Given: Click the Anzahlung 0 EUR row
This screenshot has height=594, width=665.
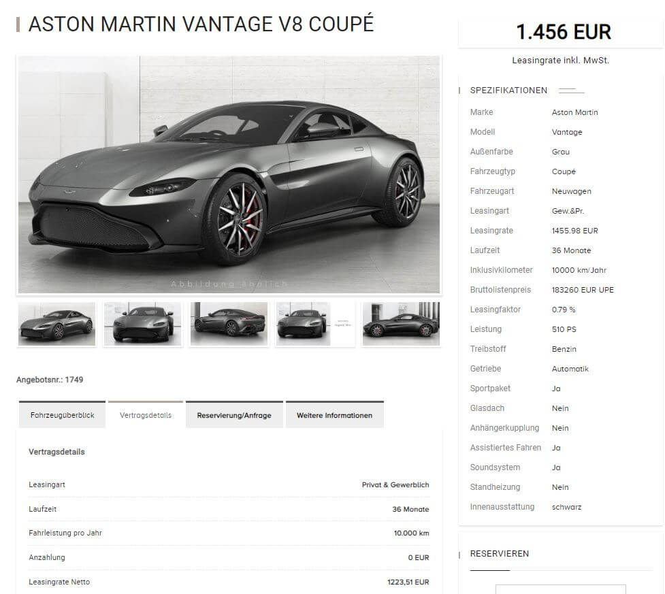Looking at the screenshot, I should [x=229, y=557].
